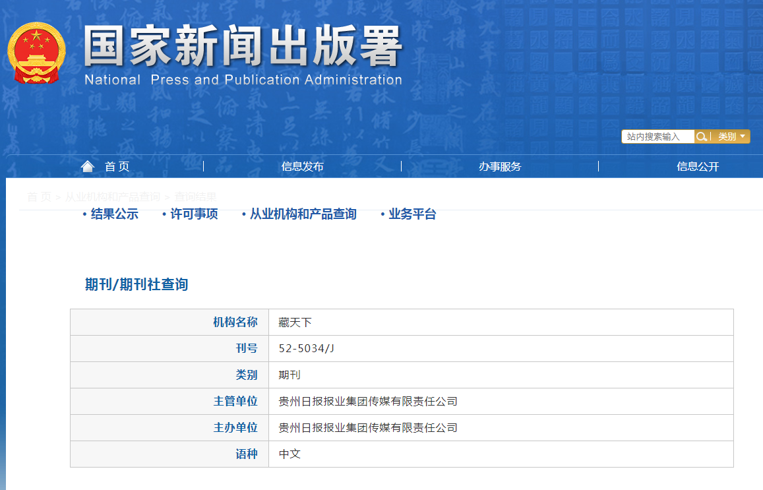Click the magnifier search icon

click(x=702, y=137)
